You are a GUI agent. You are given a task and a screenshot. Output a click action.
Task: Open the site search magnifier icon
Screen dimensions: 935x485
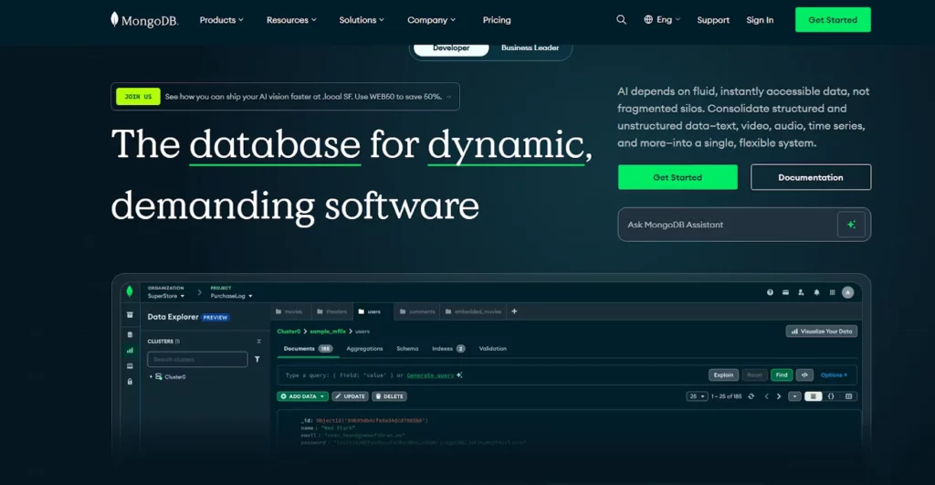click(621, 20)
